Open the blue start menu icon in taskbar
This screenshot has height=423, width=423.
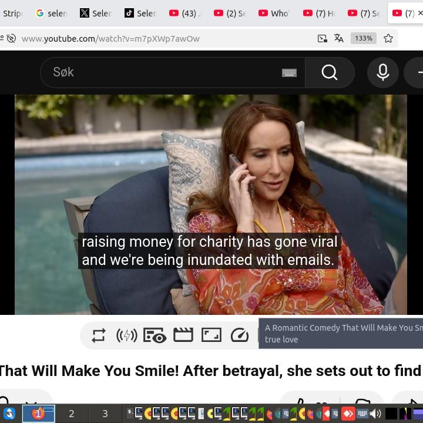coord(9,414)
